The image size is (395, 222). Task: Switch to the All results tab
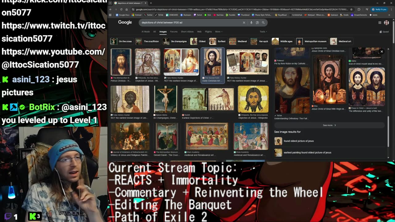point(155,31)
